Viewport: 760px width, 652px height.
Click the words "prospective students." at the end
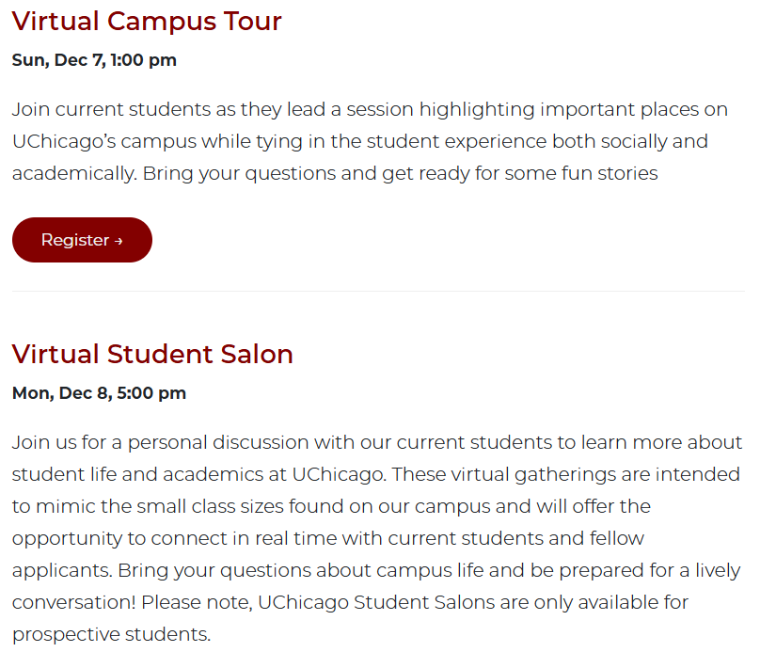[111, 634]
